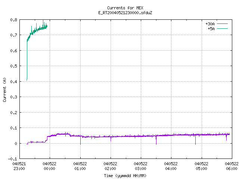The height and width of the screenshot is (179, 239).
Task: Click the chart title 'Currents for MEX'
Action: click(x=125, y=8)
